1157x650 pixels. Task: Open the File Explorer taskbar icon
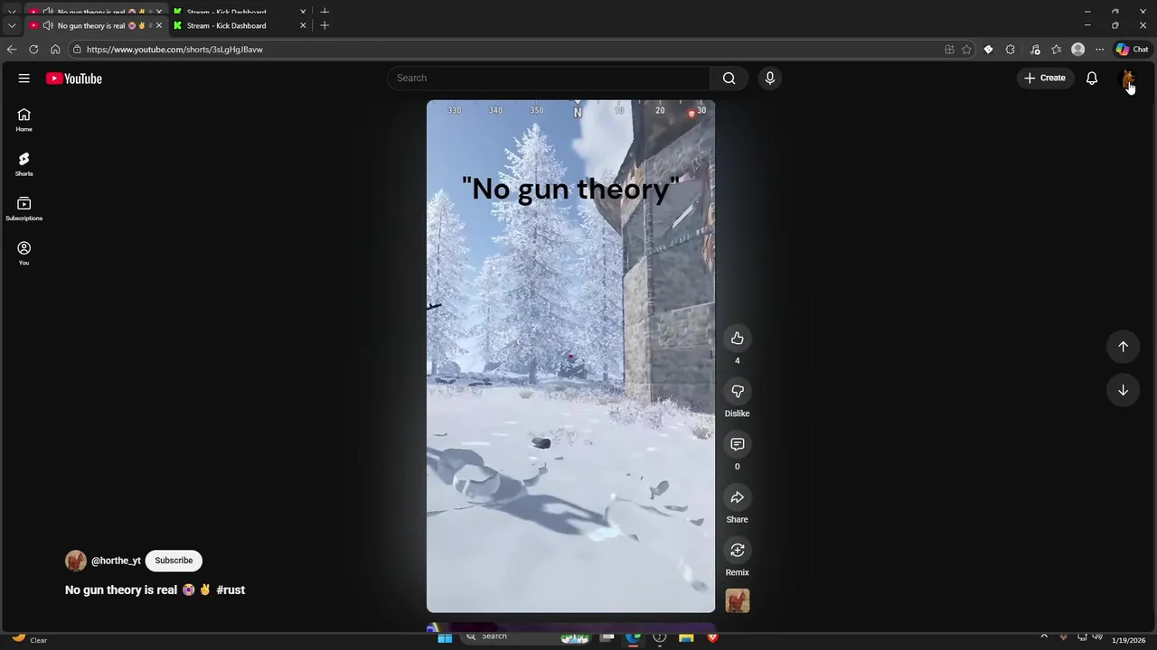coord(686,637)
